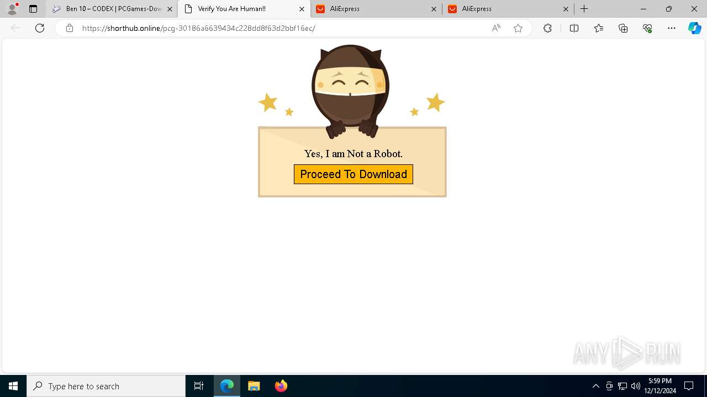Click the taskbar search box

106,386
